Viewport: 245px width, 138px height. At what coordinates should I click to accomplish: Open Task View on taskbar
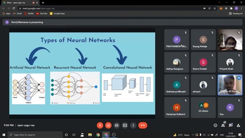tap(74, 135)
